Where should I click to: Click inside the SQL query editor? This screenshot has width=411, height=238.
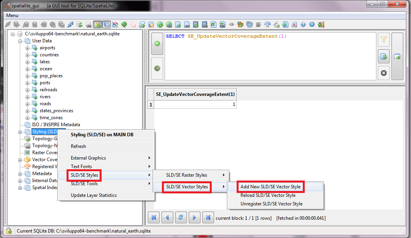[x=270, y=57]
